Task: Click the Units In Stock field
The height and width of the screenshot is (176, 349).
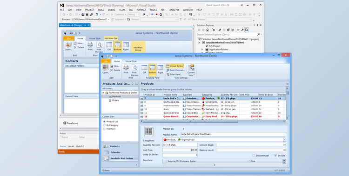Action: click(x=251, y=145)
